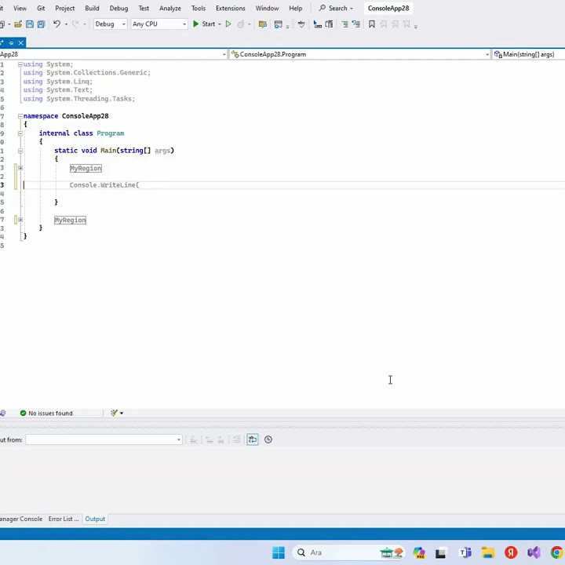Switch to the Output tab
Viewport: 565px width, 565px height.
[x=95, y=519]
